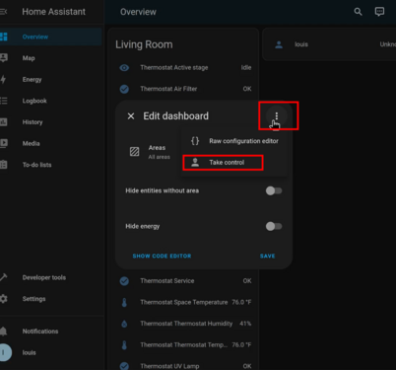Expand the Areas section
Viewport: 396px width, 370px height.
[151, 152]
